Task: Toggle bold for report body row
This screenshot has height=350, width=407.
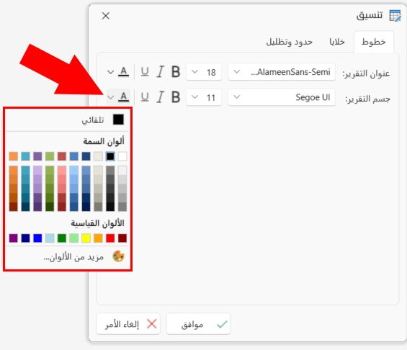Action: (176, 97)
